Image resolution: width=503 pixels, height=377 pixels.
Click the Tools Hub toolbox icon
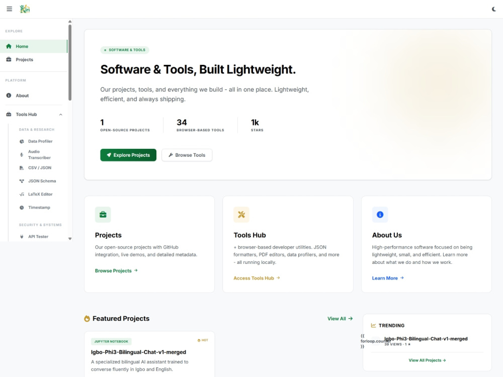[9, 115]
